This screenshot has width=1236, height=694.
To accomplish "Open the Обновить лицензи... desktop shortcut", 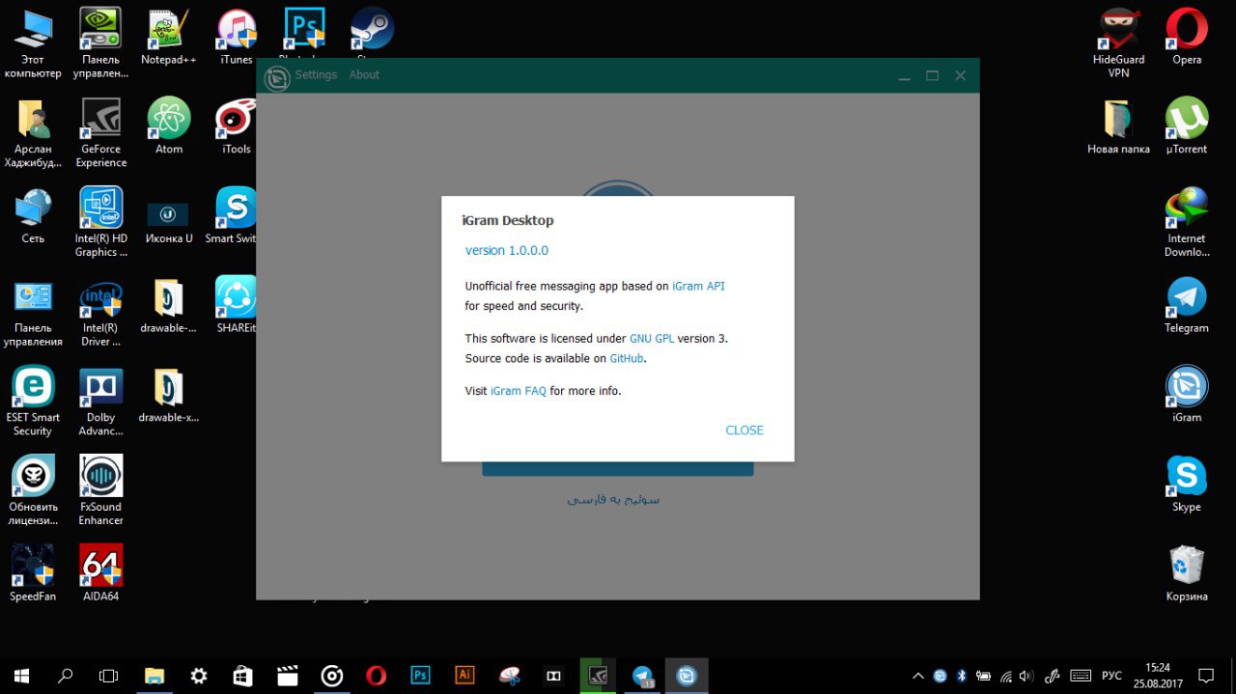I will point(33,490).
